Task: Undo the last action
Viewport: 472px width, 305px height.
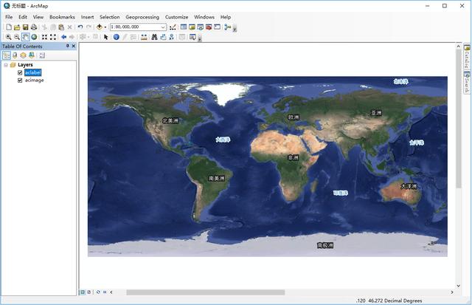Action: coord(80,27)
